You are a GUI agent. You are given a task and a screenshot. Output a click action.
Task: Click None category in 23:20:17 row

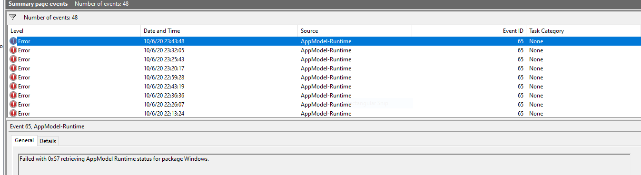click(536, 68)
